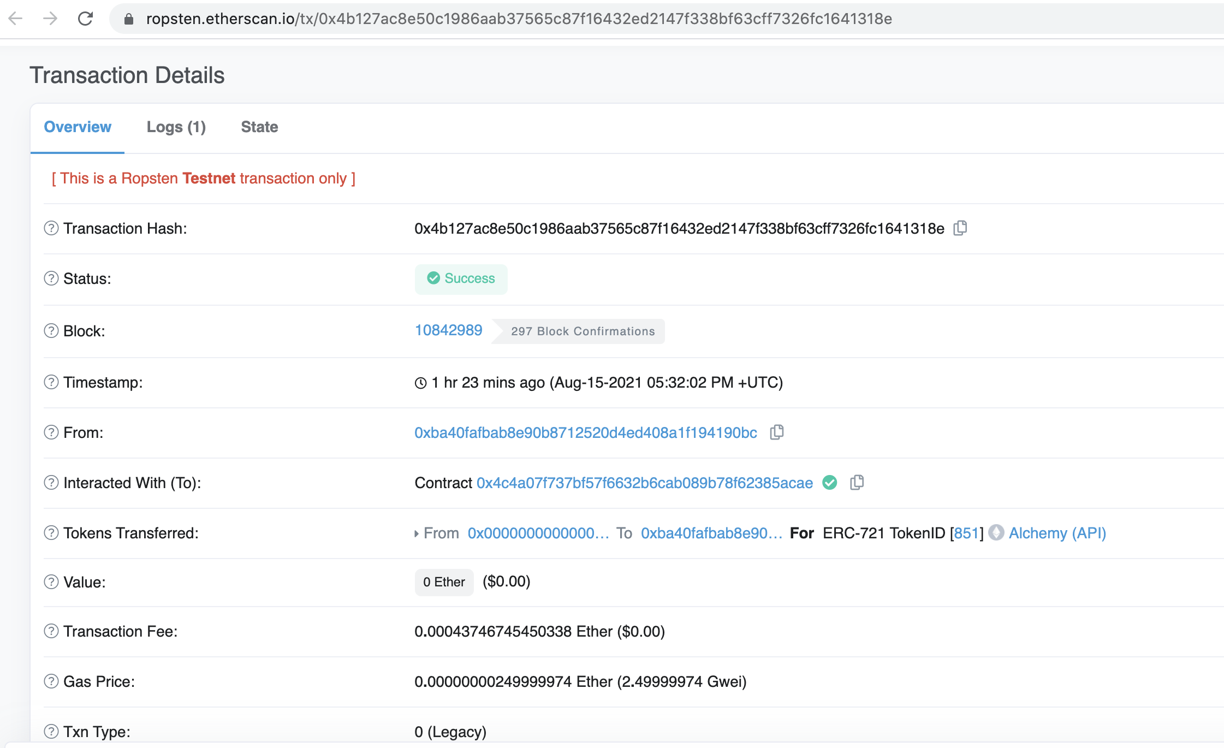Open the From address 0xba40fafbab8e90b87... link
The width and height of the screenshot is (1224, 748).
point(586,432)
